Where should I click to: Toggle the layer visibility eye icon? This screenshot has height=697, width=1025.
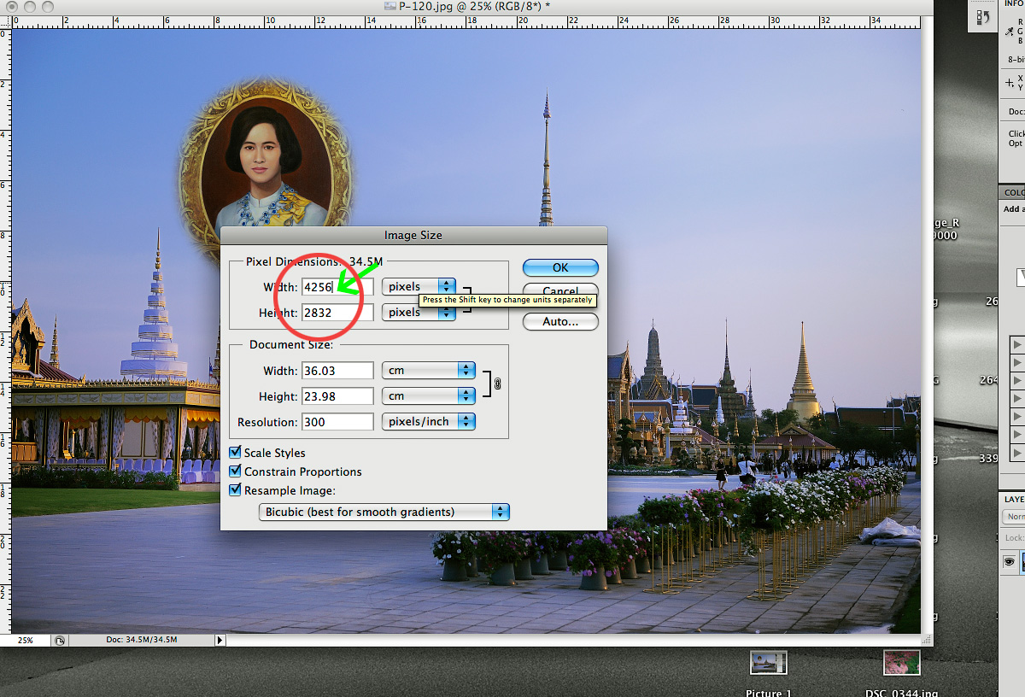point(1009,561)
